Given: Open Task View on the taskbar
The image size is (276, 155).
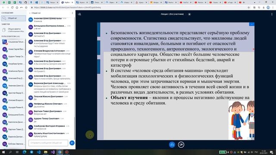Looking at the screenshot, I should [17, 152].
